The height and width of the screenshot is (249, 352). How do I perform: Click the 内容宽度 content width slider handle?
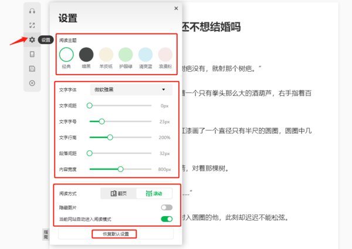(121, 169)
